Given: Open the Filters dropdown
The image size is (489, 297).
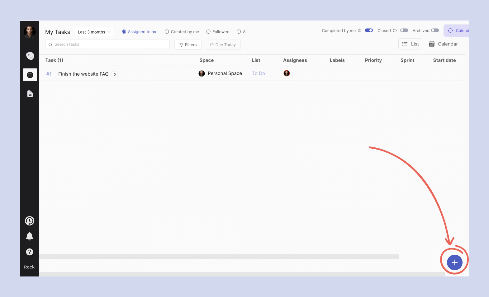Looking at the screenshot, I should pos(188,45).
